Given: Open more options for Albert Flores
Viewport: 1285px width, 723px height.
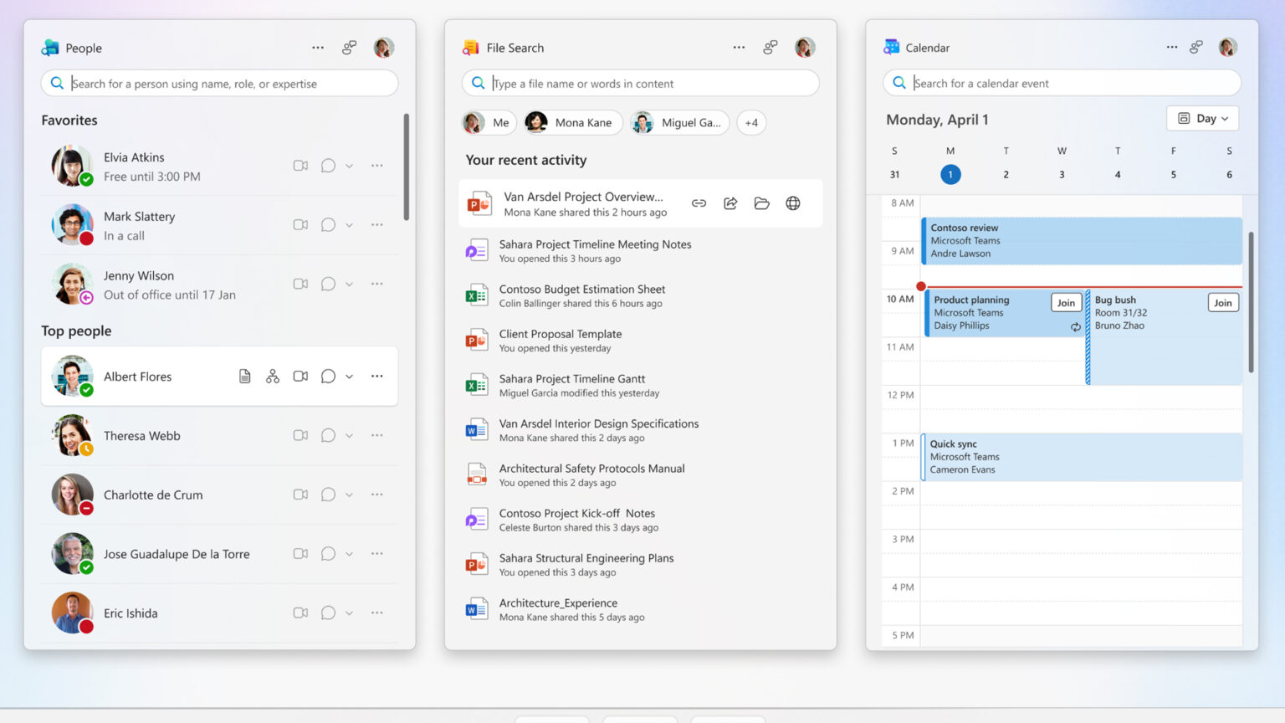Looking at the screenshot, I should point(377,377).
